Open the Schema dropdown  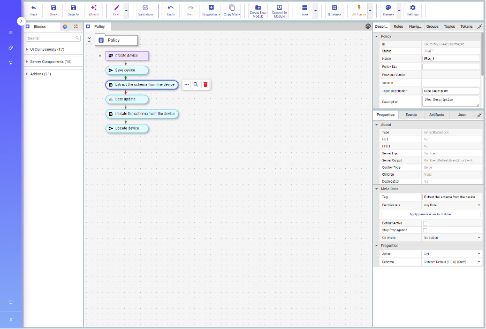[x=452, y=262]
